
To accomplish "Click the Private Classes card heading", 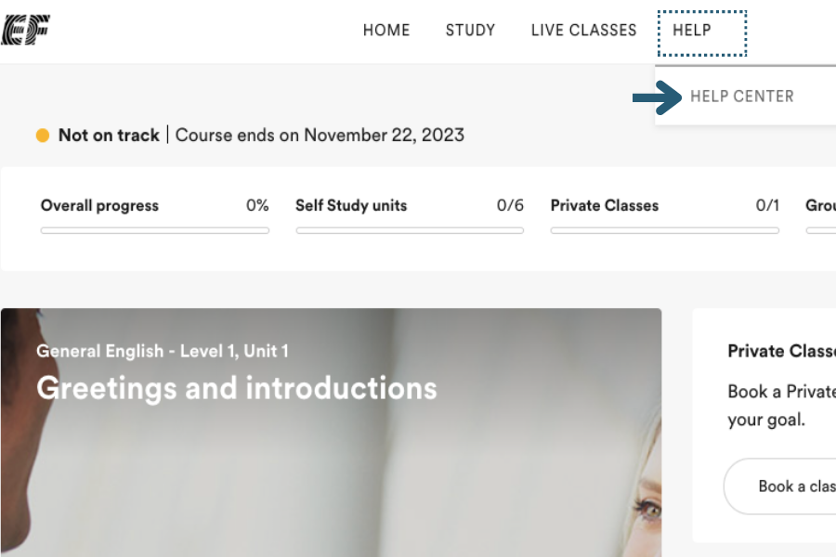I will tap(781, 351).
